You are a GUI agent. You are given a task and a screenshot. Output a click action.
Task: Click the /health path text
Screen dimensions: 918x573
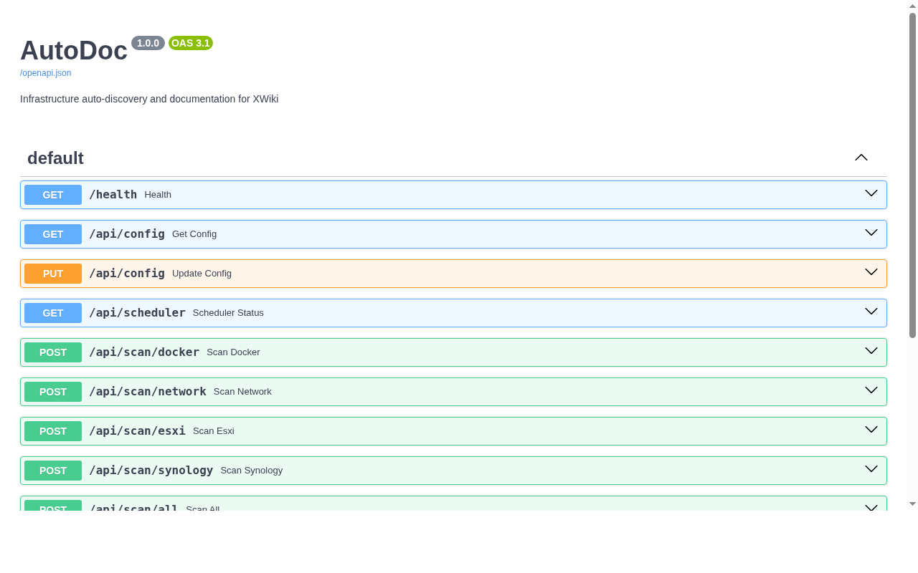(x=113, y=195)
